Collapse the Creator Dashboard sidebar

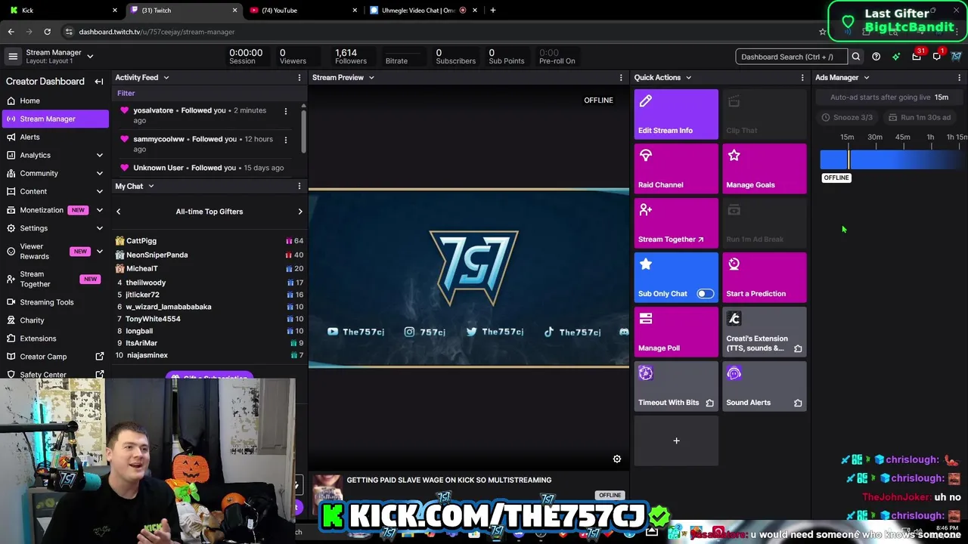point(98,82)
